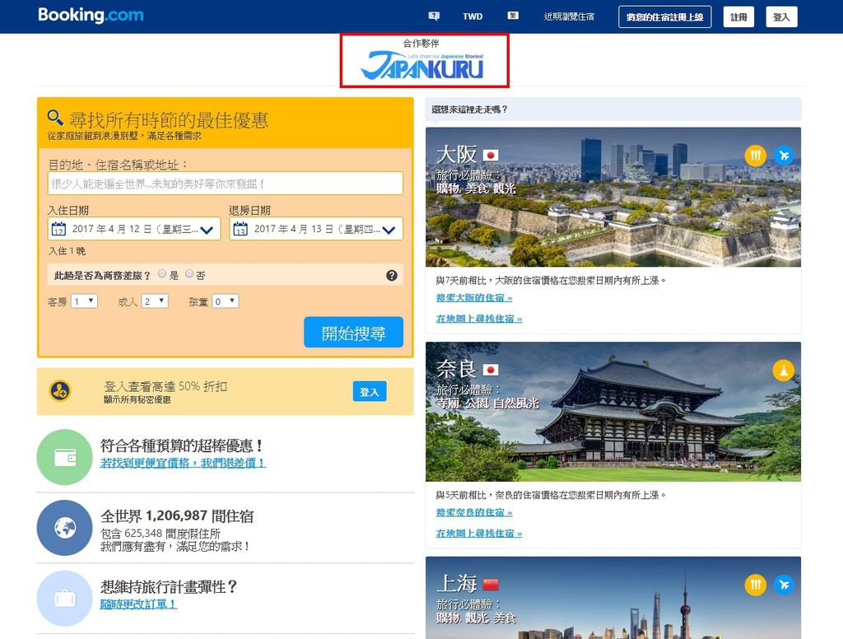Click the destination or property name input field
Image resolution: width=843 pixels, height=639 pixels.
pos(226,184)
